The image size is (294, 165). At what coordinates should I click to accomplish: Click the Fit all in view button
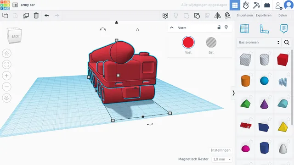coord(7,65)
